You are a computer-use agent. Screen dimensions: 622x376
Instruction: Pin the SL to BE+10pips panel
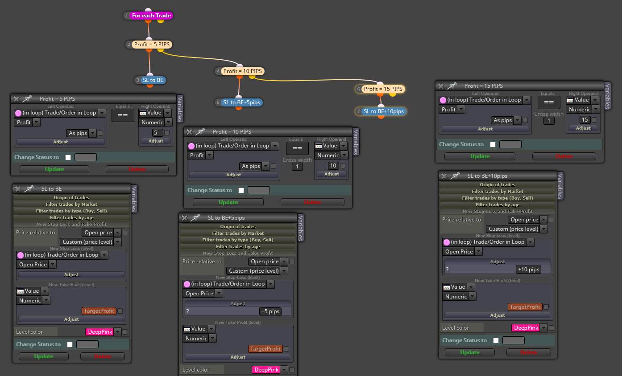click(x=455, y=176)
